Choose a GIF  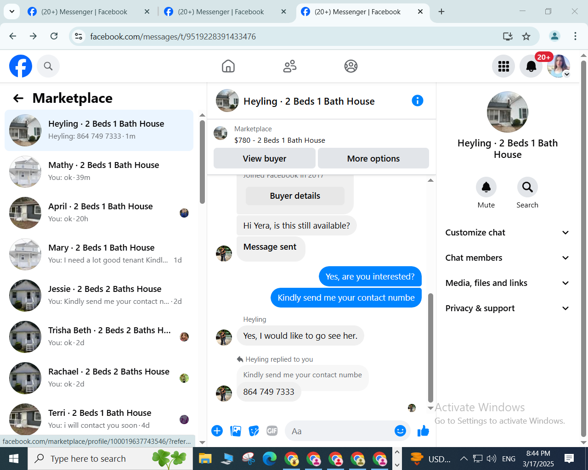(272, 431)
